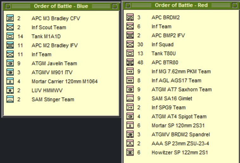Click the 'APC BRDM2' label

click(166, 17)
